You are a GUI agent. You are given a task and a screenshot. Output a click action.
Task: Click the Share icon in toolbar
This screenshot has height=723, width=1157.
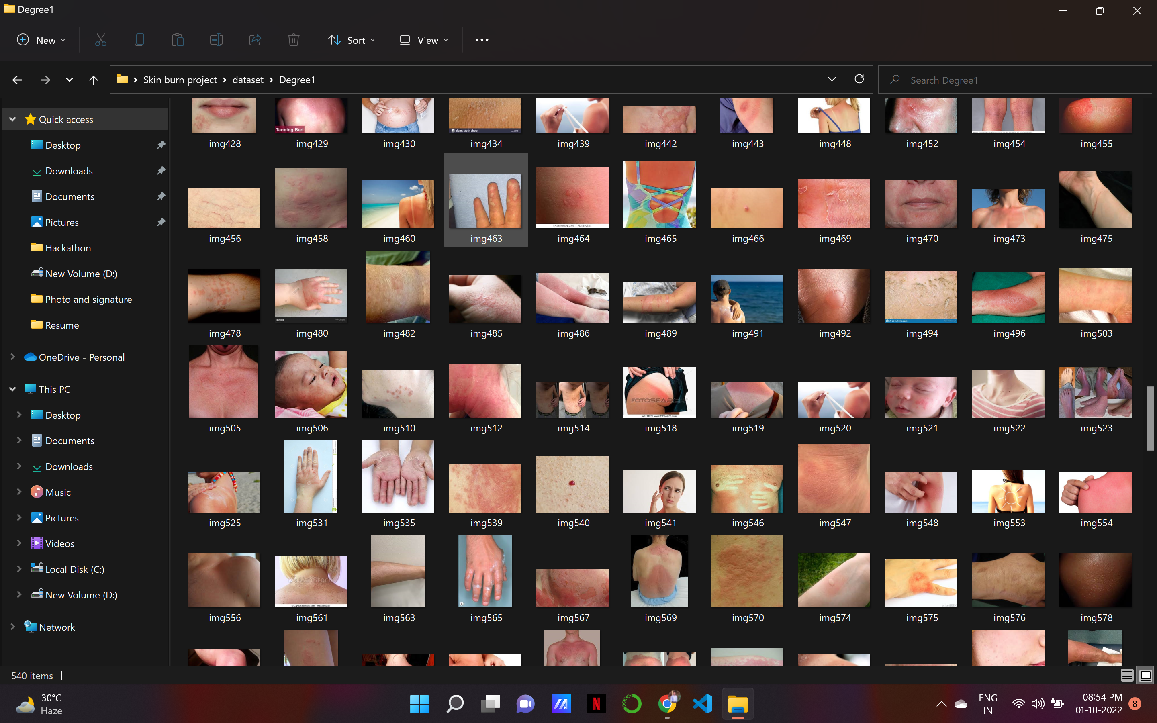point(255,40)
